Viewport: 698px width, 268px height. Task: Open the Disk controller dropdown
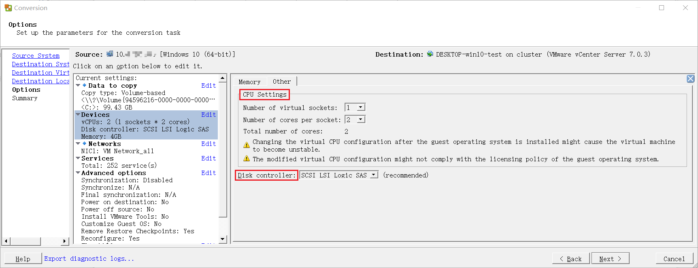click(x=374, y=175)
